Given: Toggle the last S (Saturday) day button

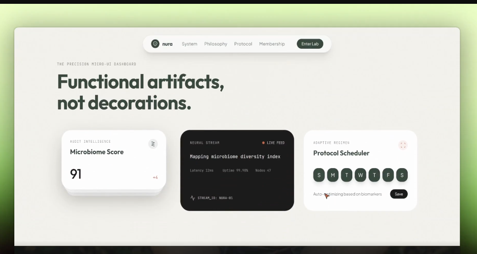Looking at the screenshot, I should (x=402, y=175).
